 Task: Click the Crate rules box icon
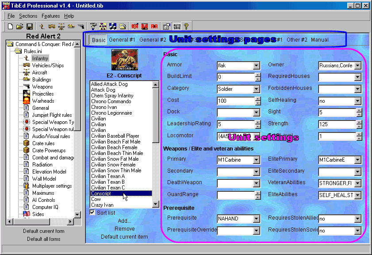coord(27,143)
